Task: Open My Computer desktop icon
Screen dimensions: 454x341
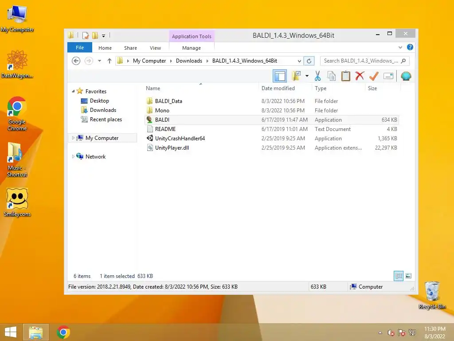Action: pos(17,18)
